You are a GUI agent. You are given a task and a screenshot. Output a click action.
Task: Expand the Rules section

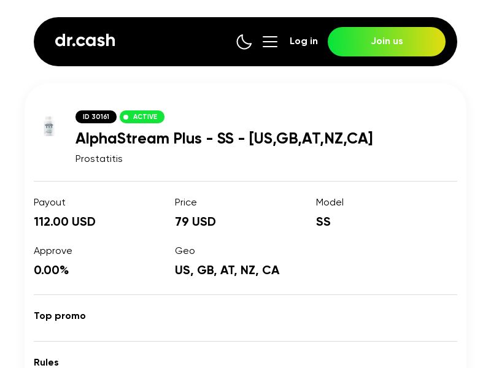[46, 362]
